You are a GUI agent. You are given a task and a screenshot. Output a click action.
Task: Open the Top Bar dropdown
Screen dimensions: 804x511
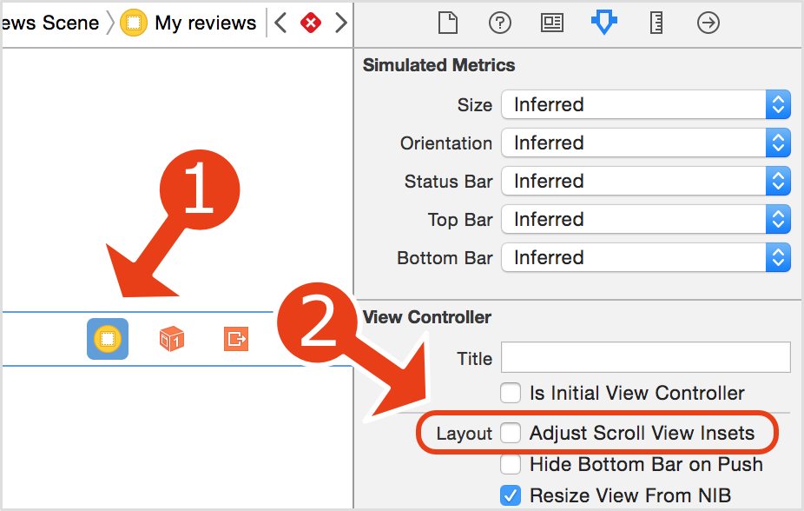point(646,219)
